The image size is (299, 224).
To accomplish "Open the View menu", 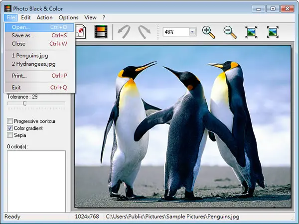I will point(90,17).
